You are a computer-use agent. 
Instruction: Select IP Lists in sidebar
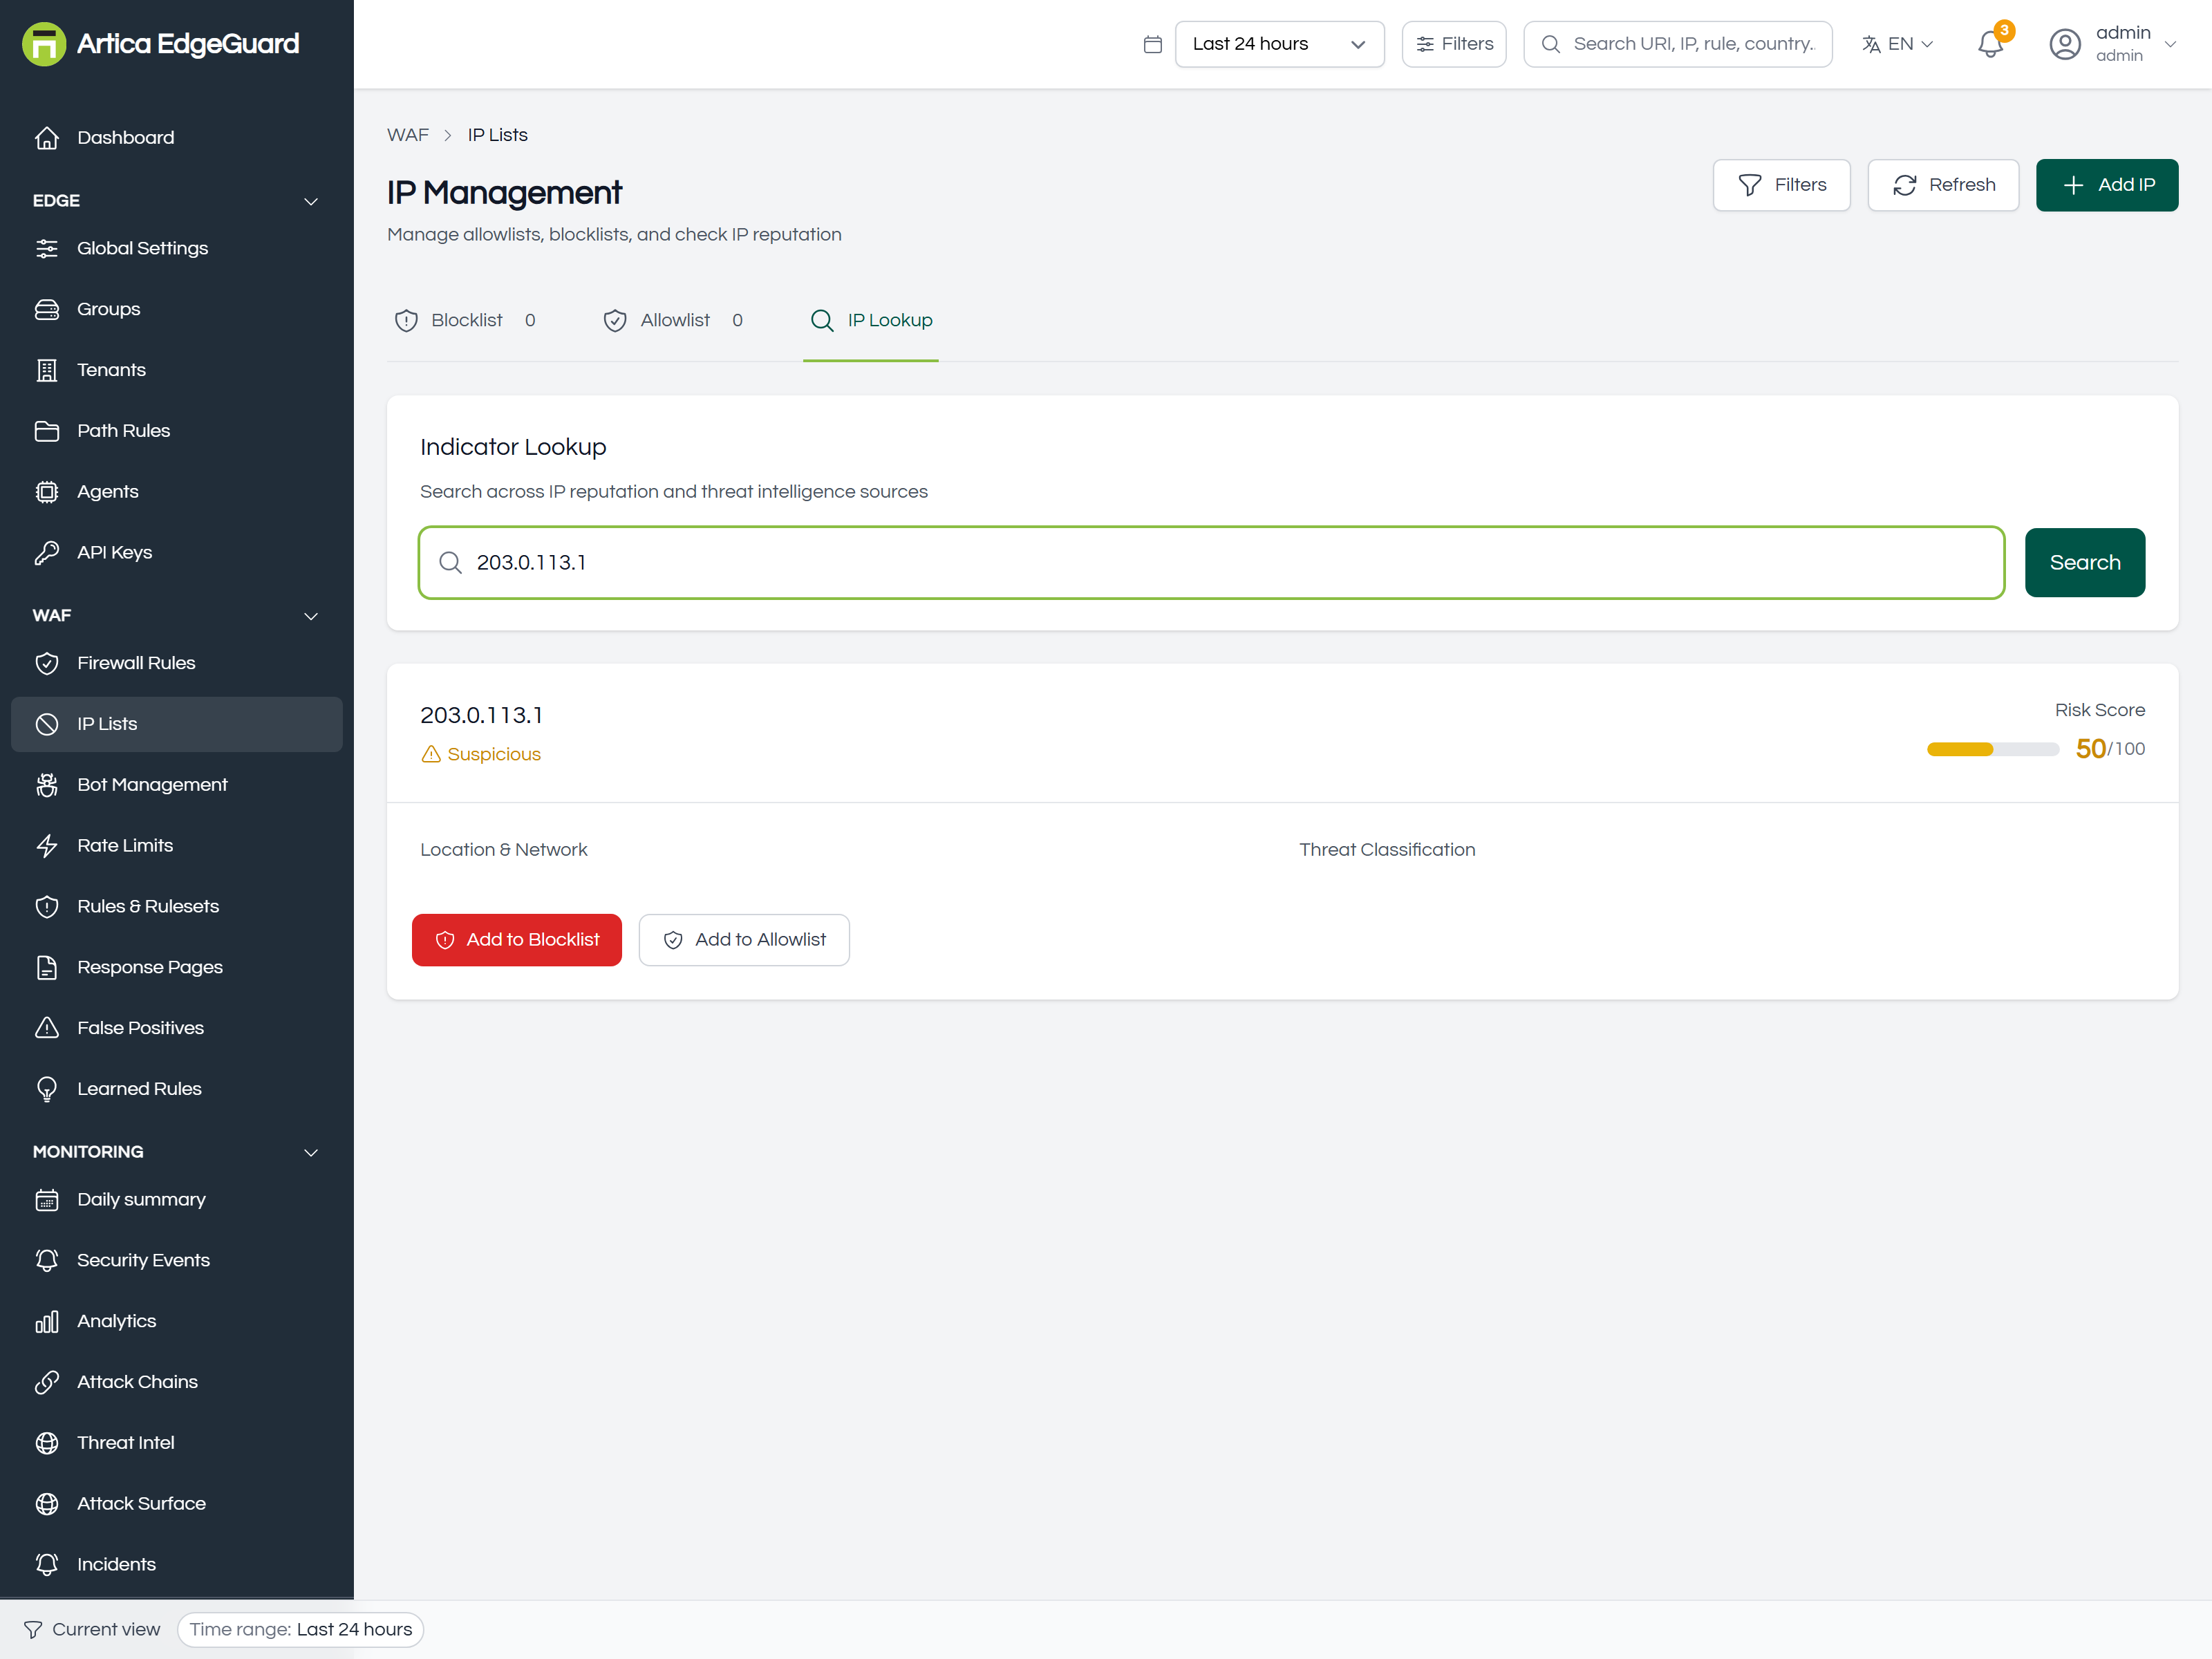click(x=176, y=724)
